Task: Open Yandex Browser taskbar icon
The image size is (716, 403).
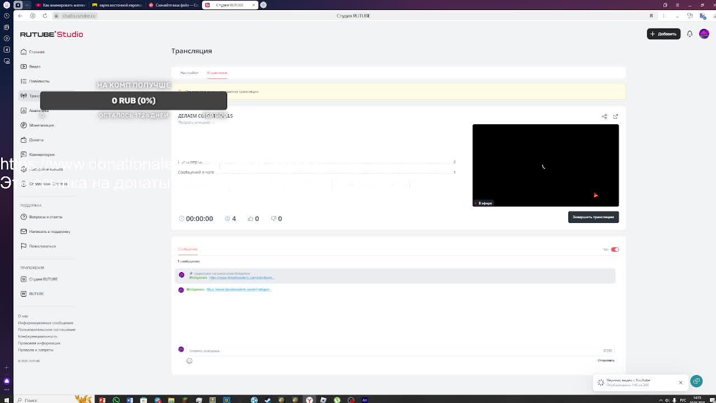Action: [309, 400]
